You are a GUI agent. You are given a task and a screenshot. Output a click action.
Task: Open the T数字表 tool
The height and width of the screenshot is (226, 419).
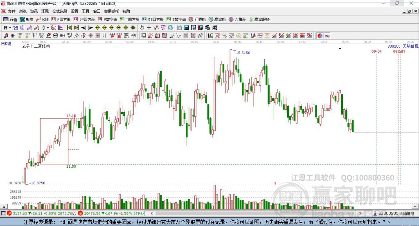(176, 20)
